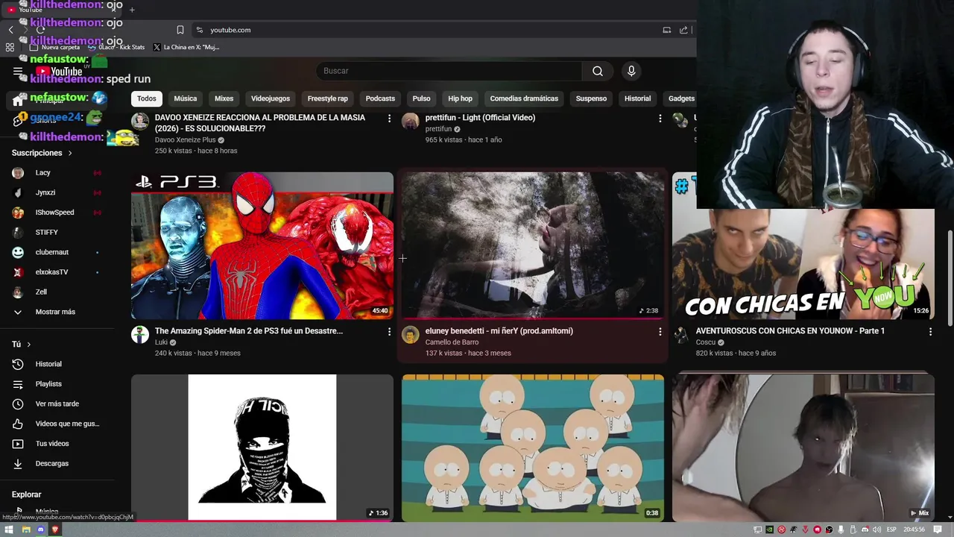Open Davoo Xeneize Plus channel avatar
This screenshot has width=954, height=537.
[140, 122]
